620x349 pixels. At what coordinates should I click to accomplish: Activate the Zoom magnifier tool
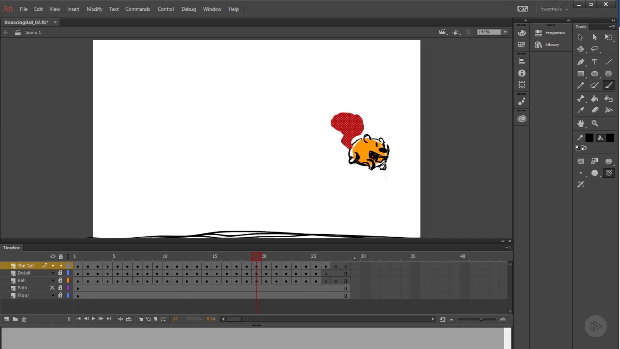click(x=595, y=124)
